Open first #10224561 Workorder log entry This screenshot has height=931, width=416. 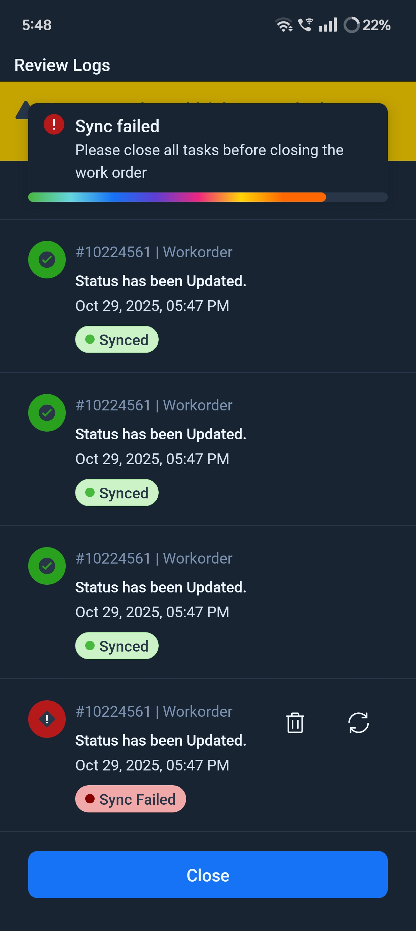coord(153,252)
